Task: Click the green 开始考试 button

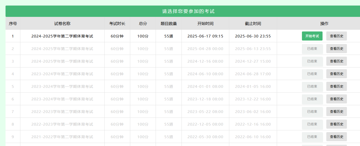Action: coord(312,36)
